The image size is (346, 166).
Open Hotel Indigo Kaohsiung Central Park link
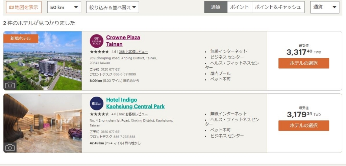(135, 103)
